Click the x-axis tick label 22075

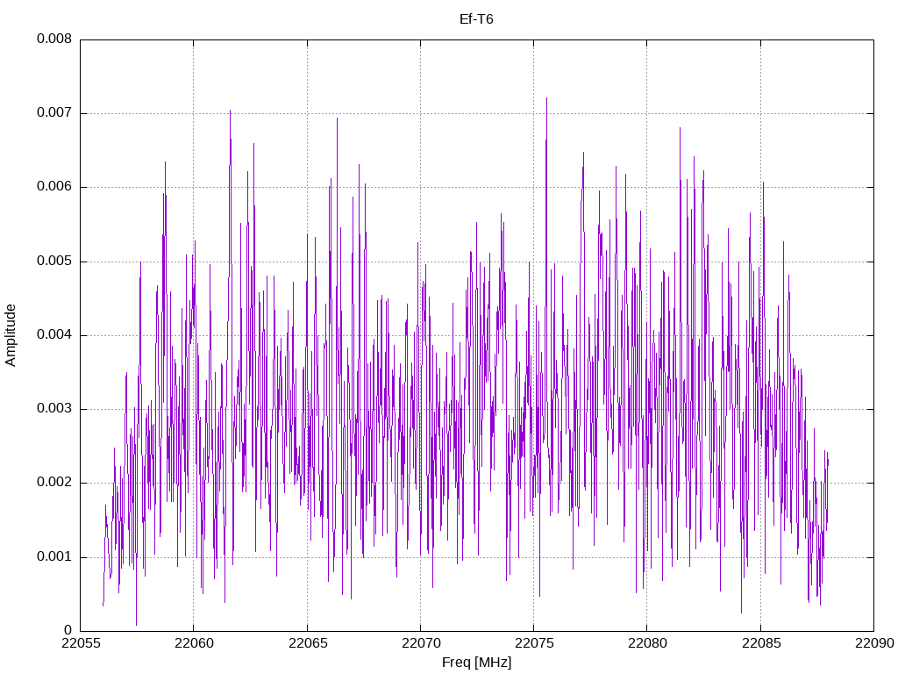pos(534,643)
